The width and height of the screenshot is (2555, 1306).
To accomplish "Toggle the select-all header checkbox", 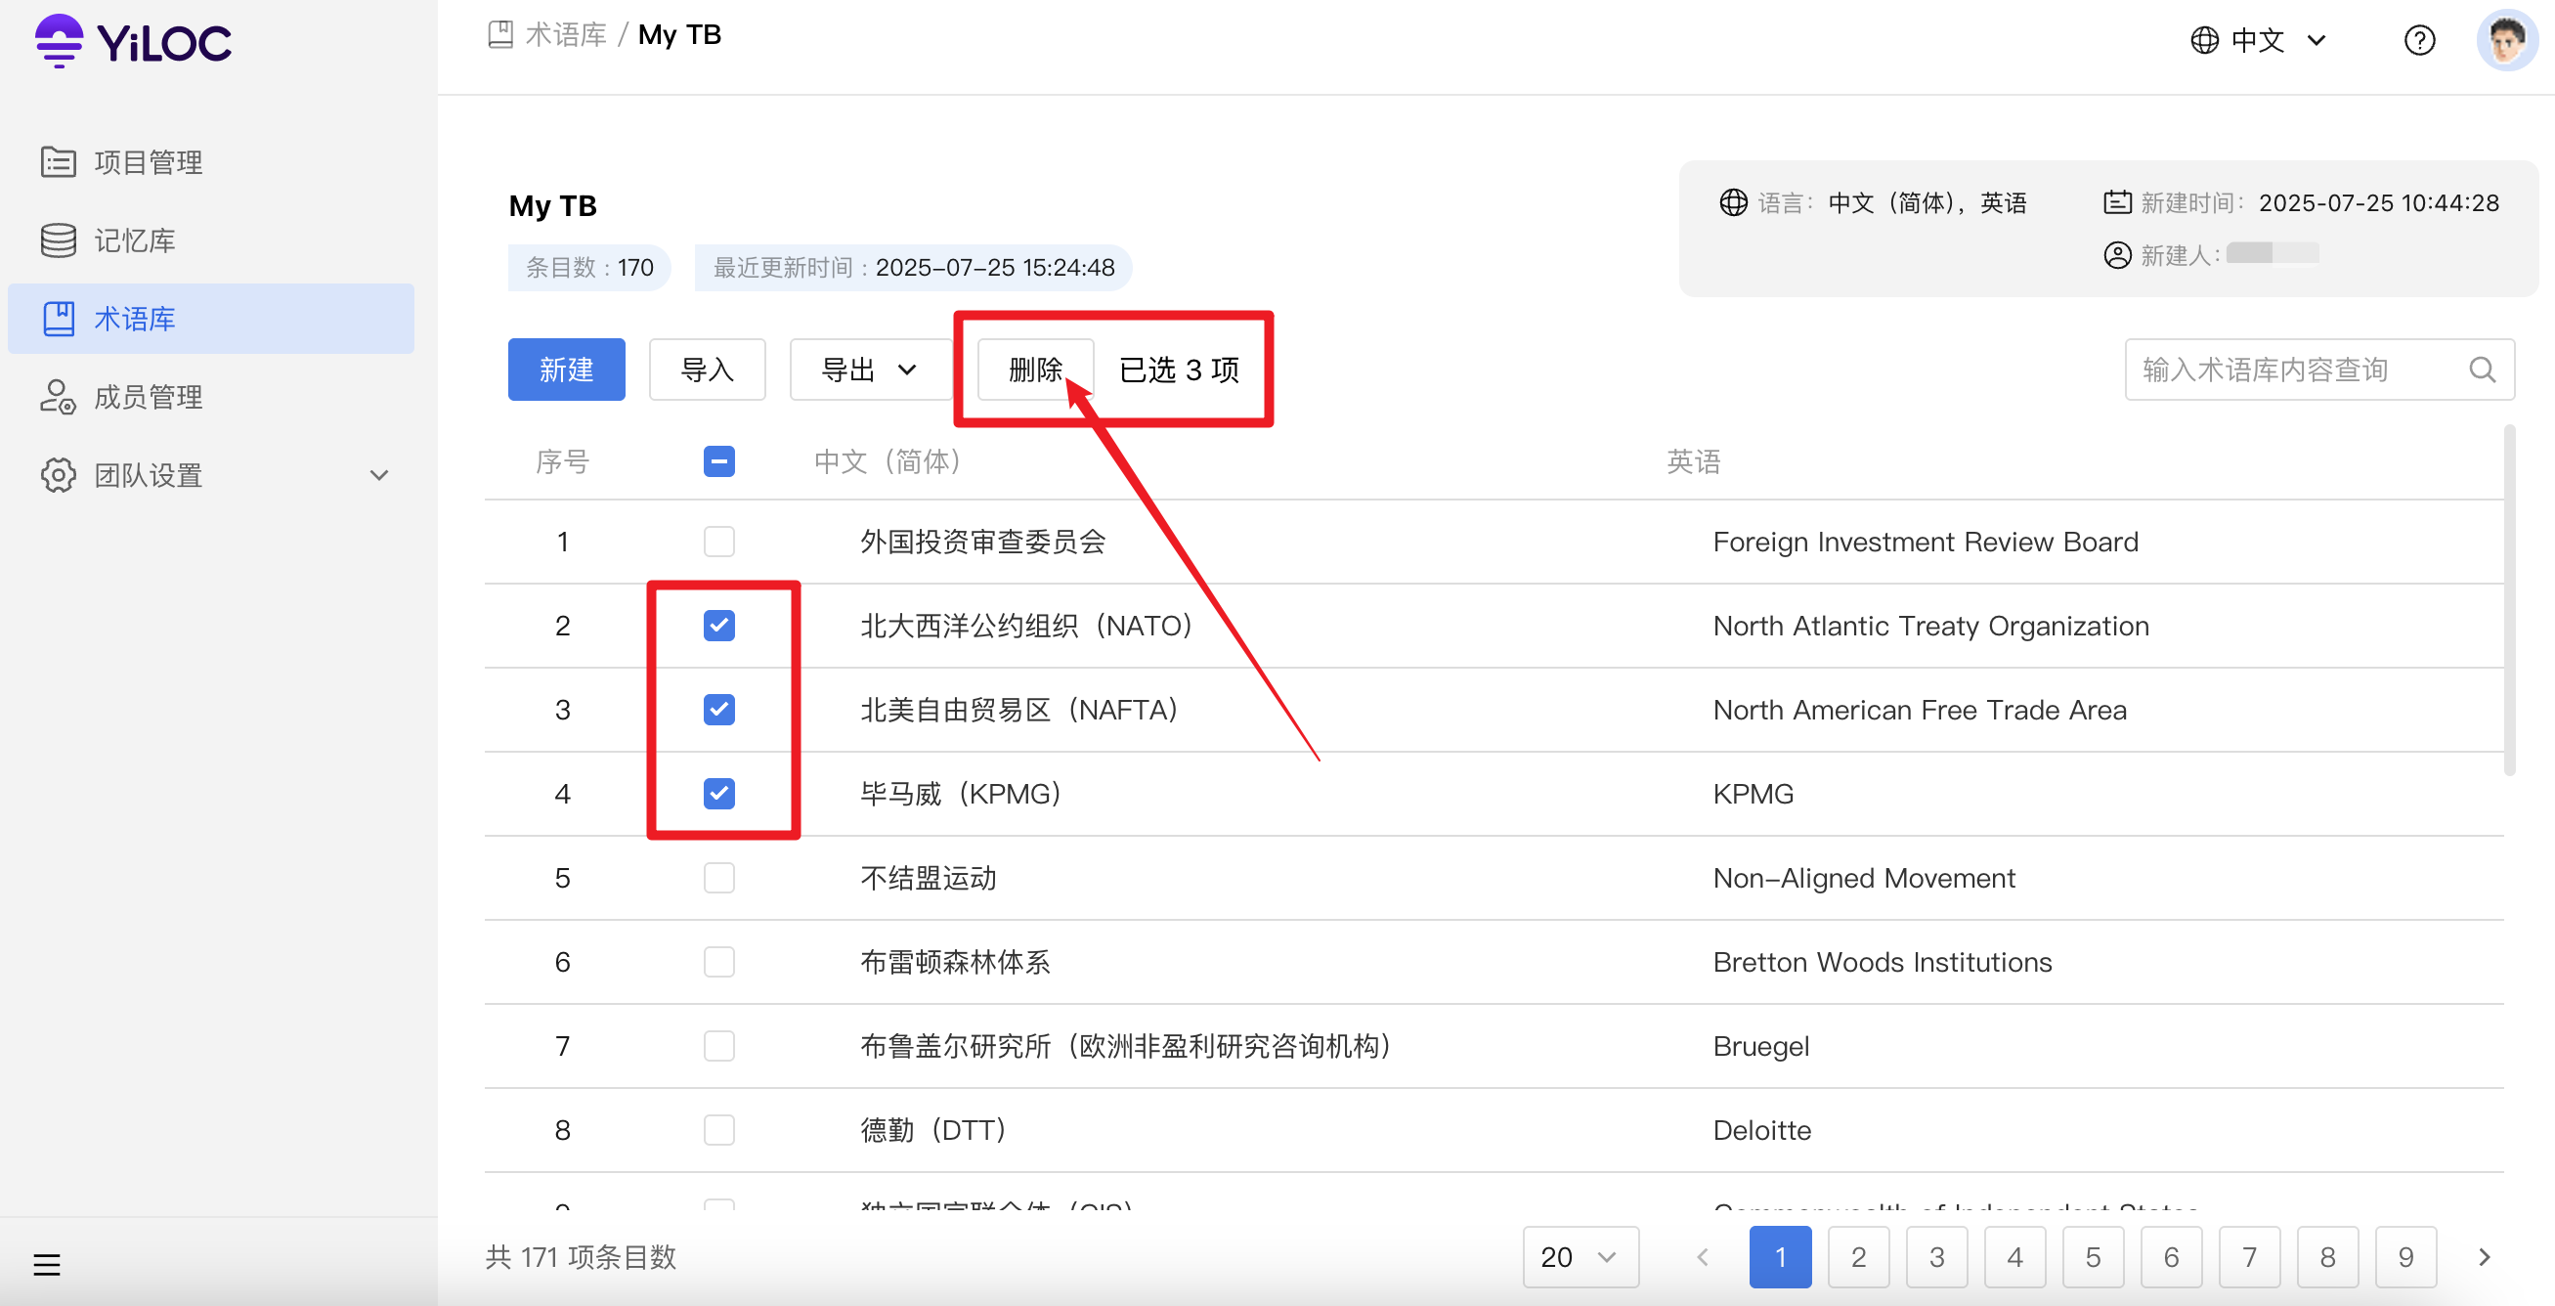I will pyautogui.click(x=719, y=461).
